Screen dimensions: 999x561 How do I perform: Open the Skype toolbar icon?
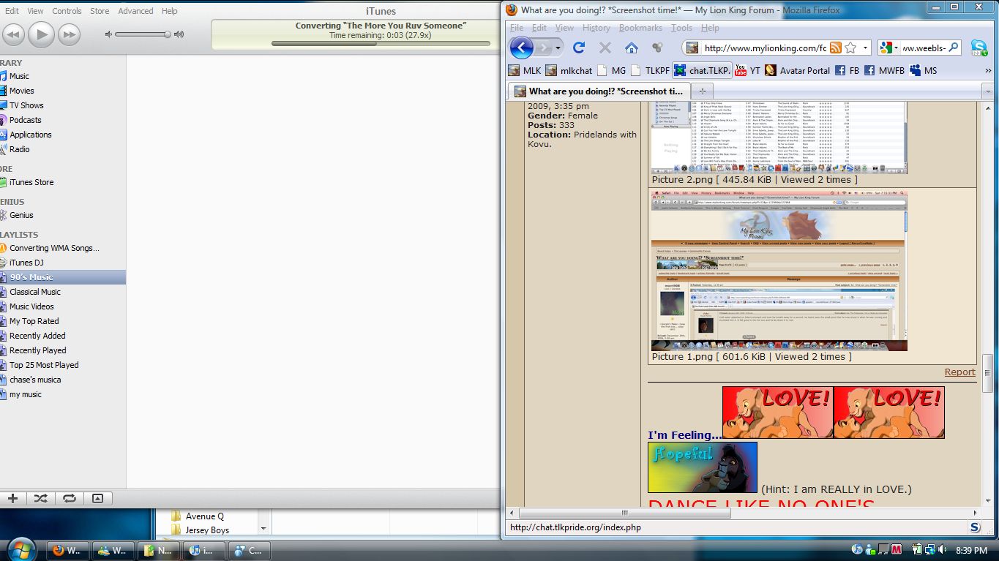click(x=979, y=48)
